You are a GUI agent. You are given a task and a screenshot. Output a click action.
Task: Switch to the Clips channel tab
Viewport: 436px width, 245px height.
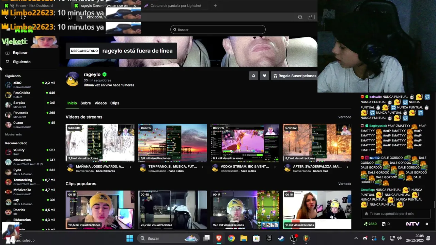115,103
